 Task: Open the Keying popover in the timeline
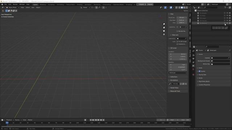[x=18, y=120]
